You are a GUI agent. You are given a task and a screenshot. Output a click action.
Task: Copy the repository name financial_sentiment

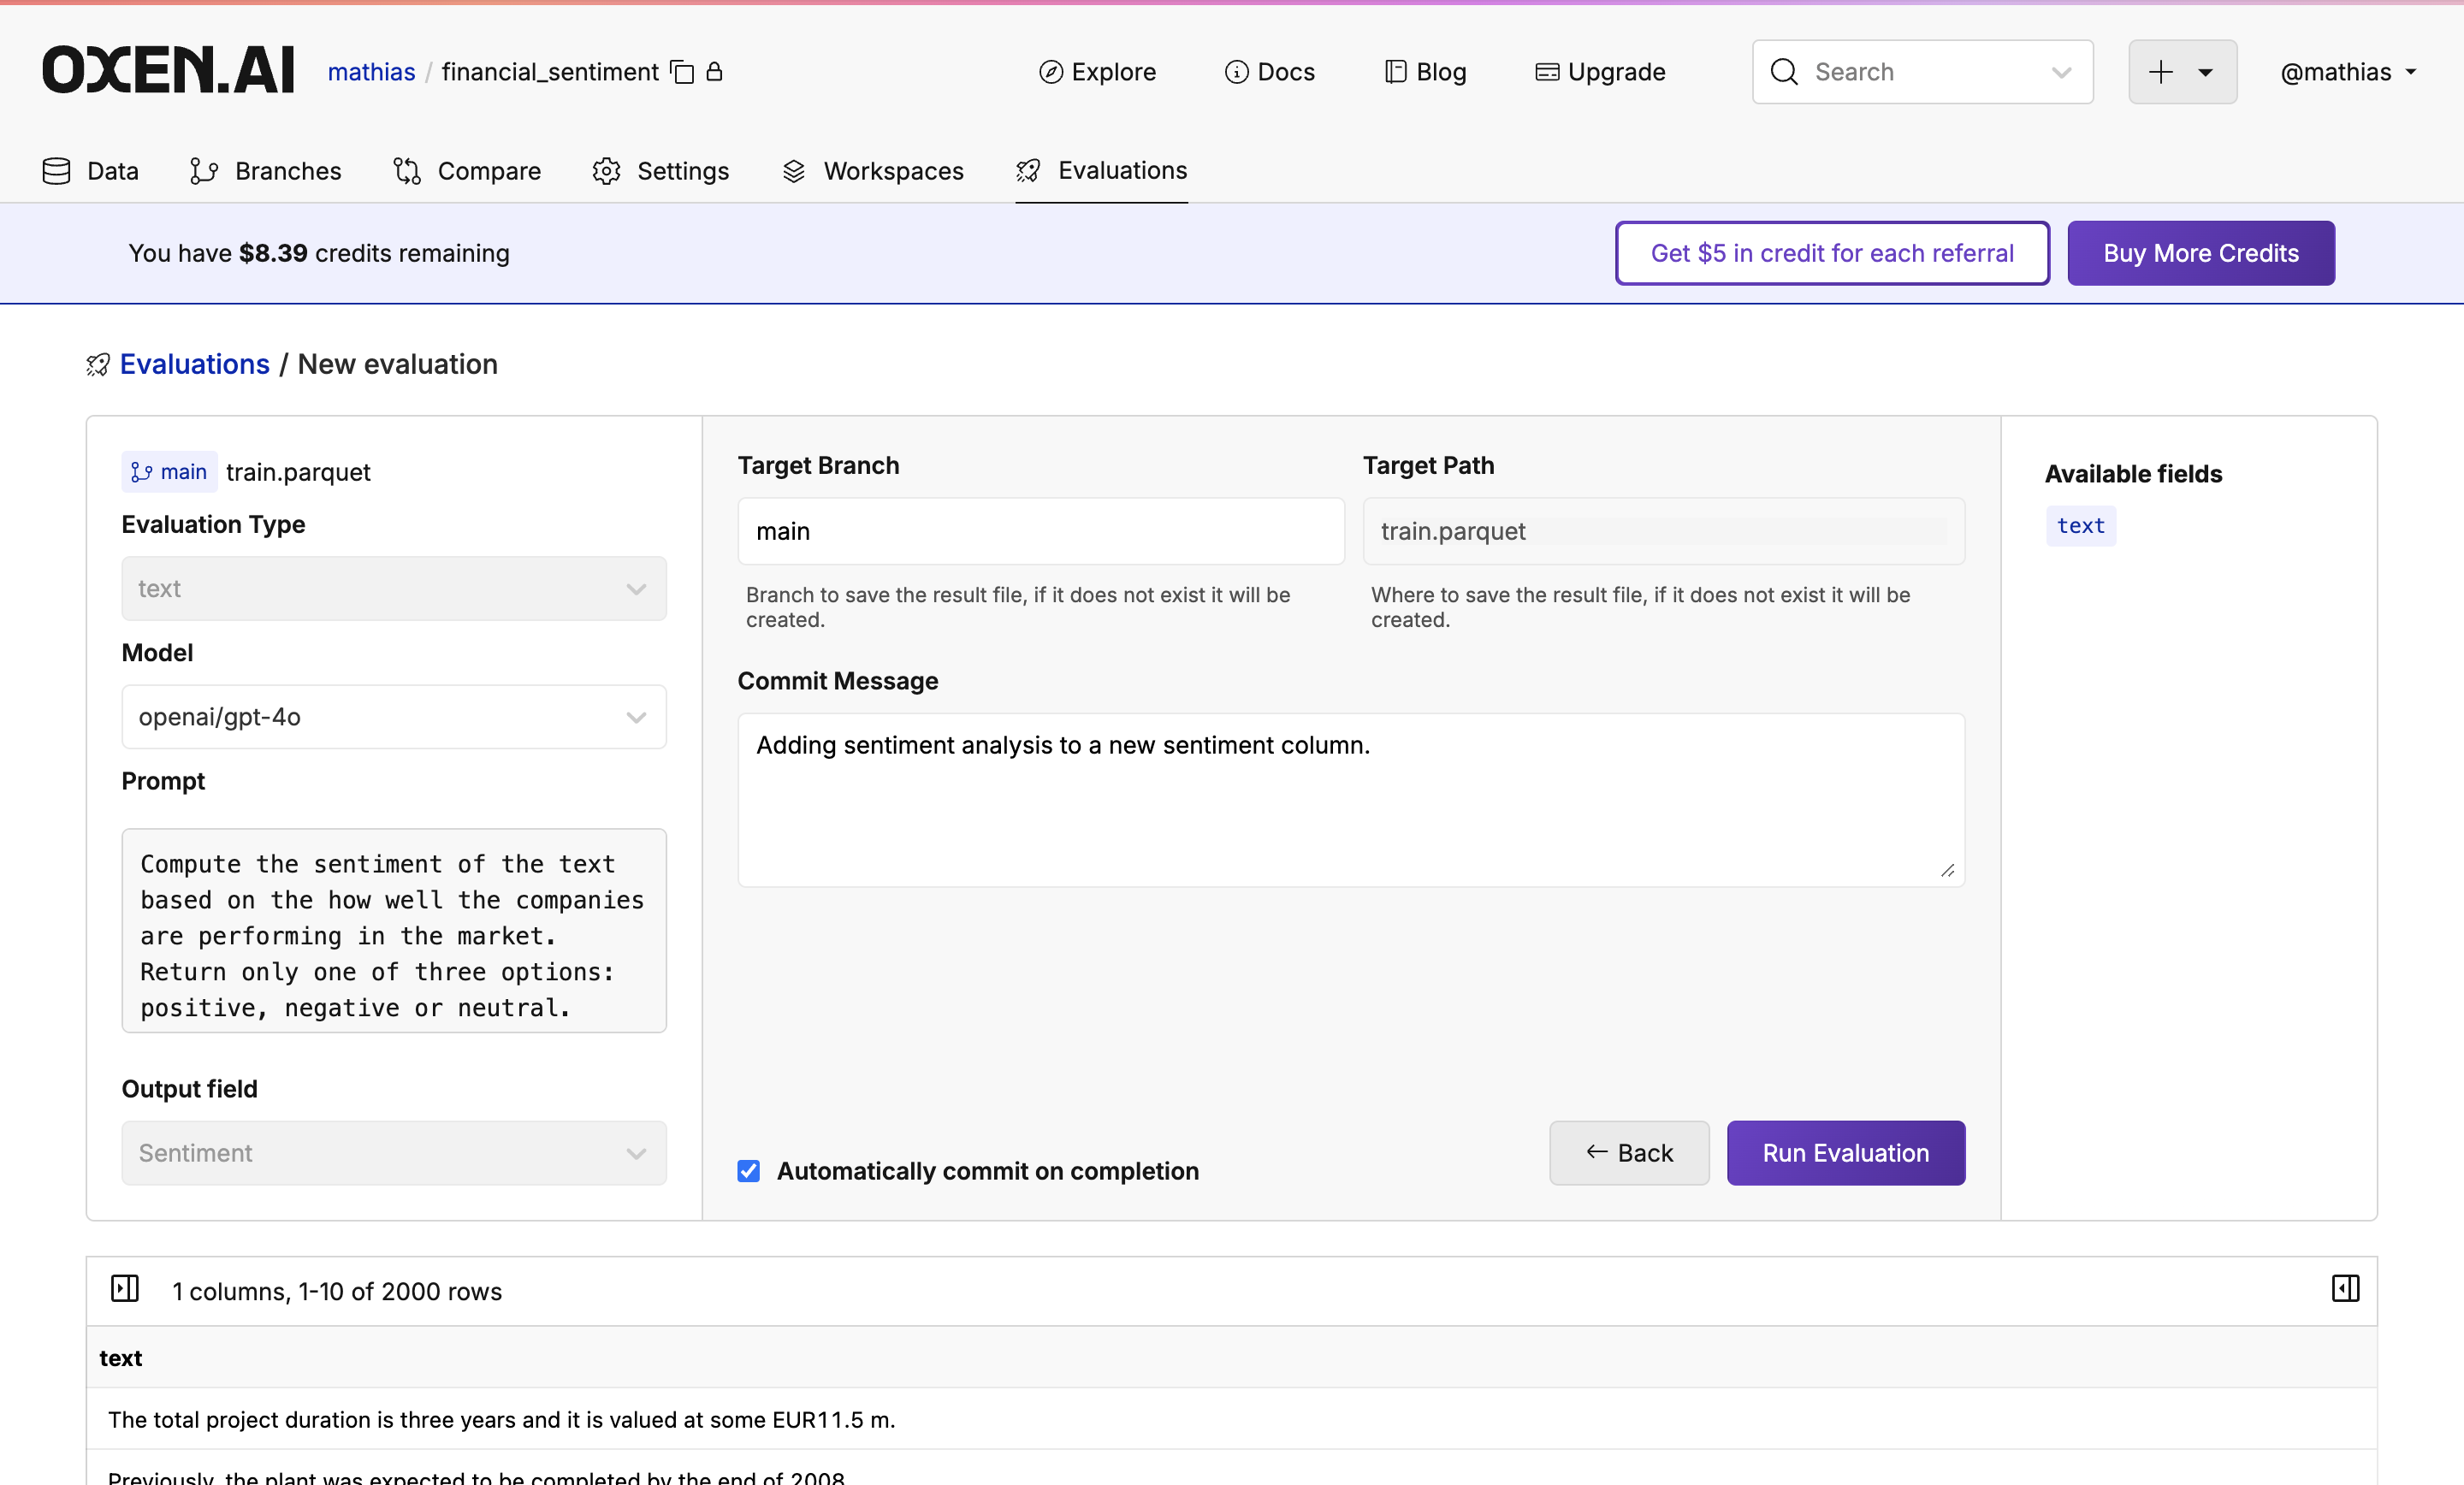coord(683,72)
